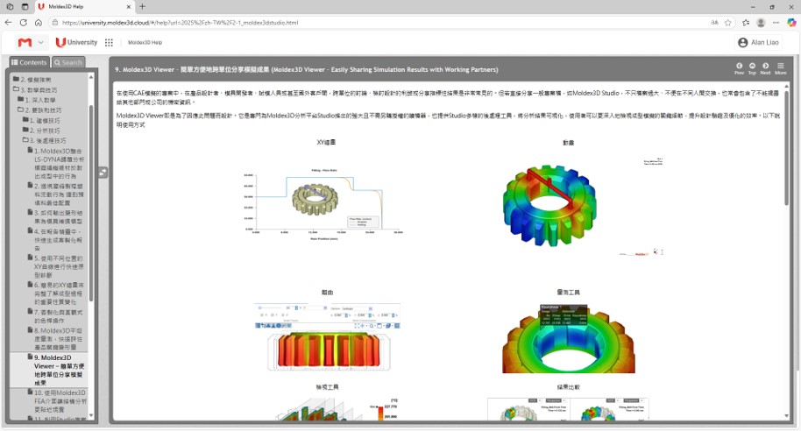
Task: Go back with browser back arrow
Action: tap(8, 23)
